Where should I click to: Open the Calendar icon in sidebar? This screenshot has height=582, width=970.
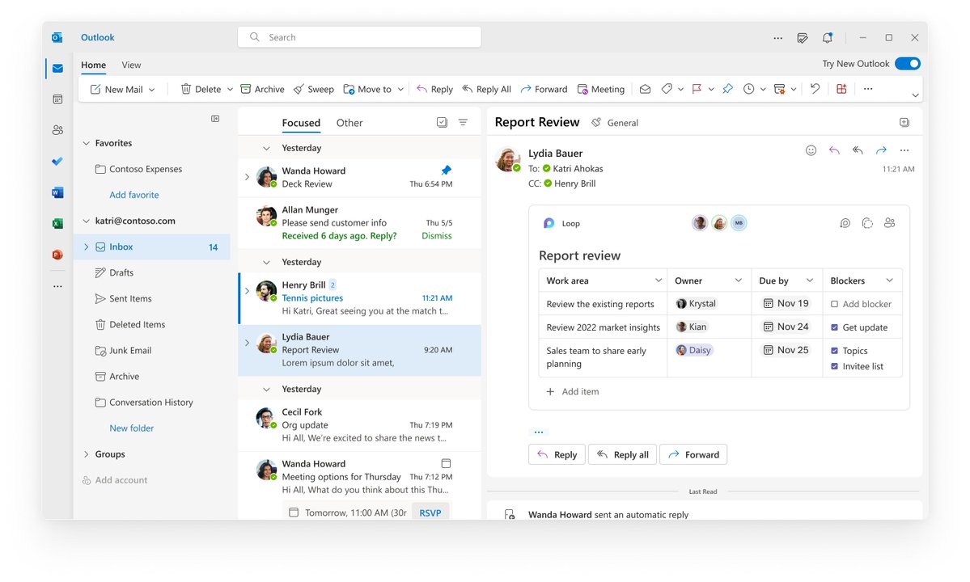click(57, 99)
